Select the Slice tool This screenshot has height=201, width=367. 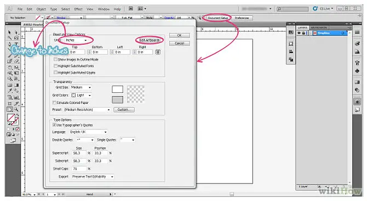coord(16,103)
